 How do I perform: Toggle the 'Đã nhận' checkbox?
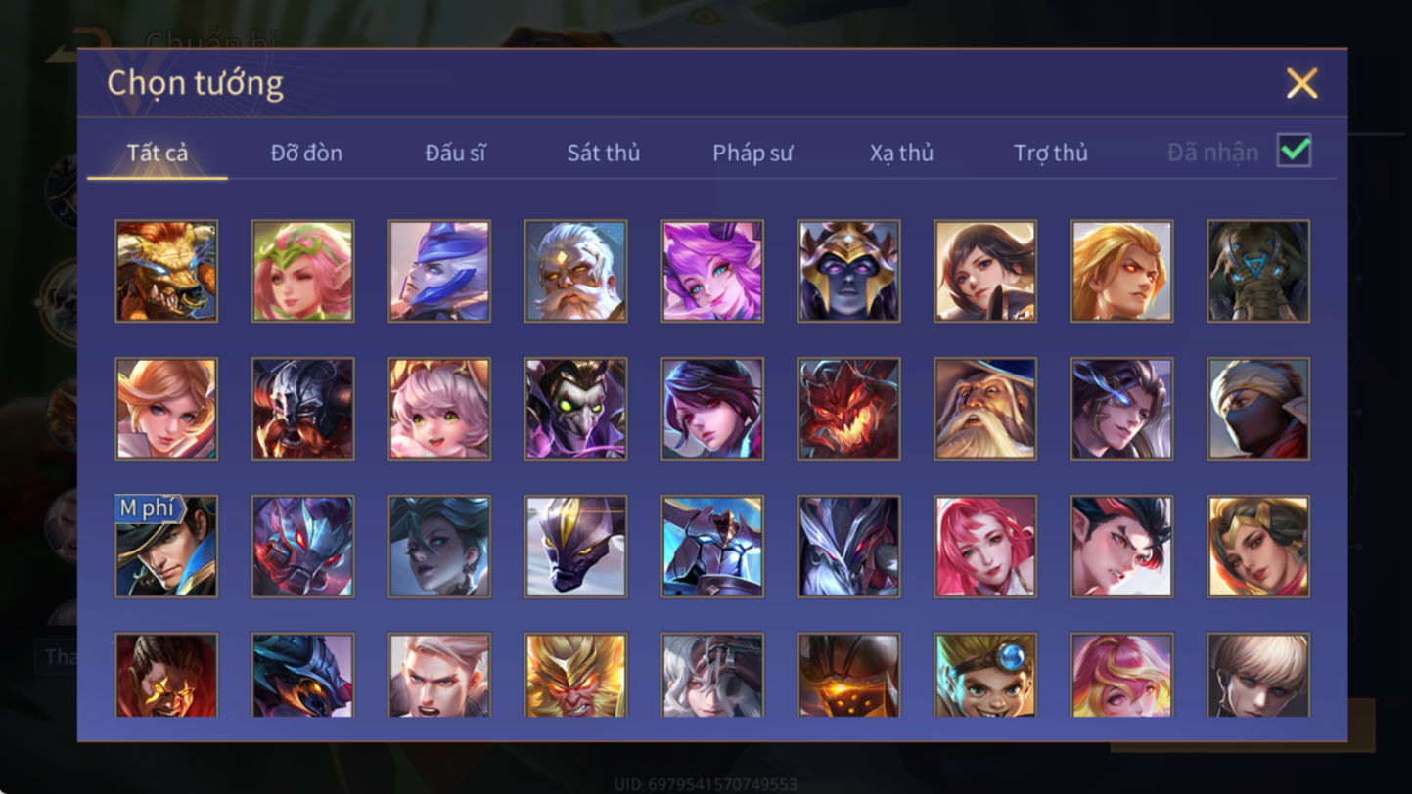coord(1294,151)
